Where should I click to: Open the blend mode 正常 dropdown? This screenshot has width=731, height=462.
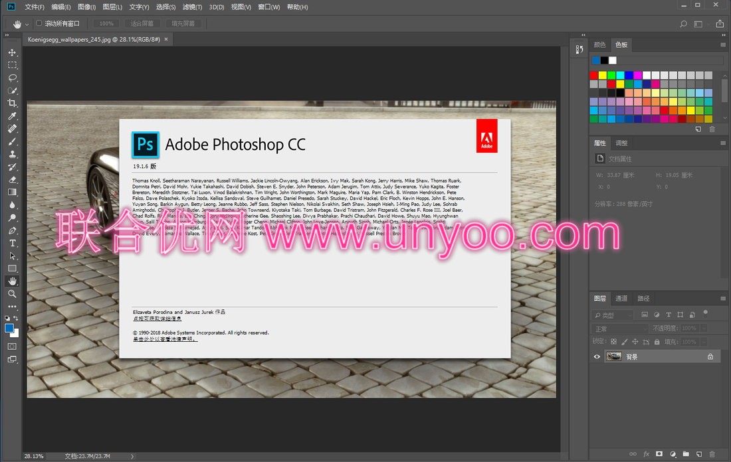coord(619,329)
